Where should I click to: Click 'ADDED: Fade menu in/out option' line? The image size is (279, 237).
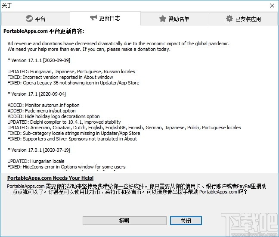[41, 111]
